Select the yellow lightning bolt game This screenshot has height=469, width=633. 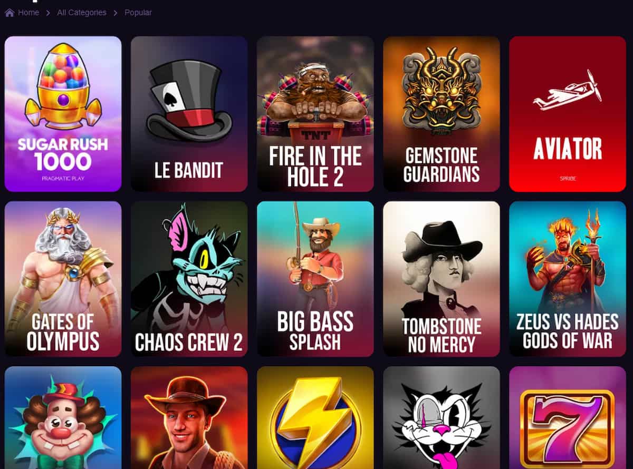[315, 417]
